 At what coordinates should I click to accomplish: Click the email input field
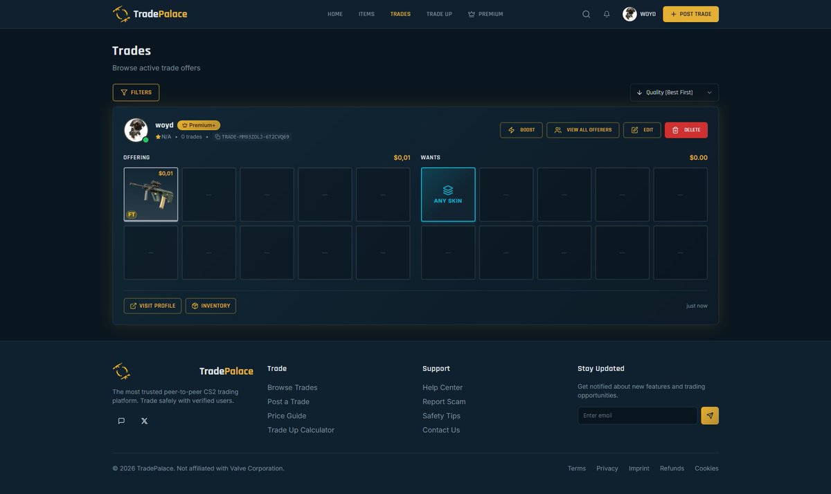pyautogui.click(x=637, y=416)
